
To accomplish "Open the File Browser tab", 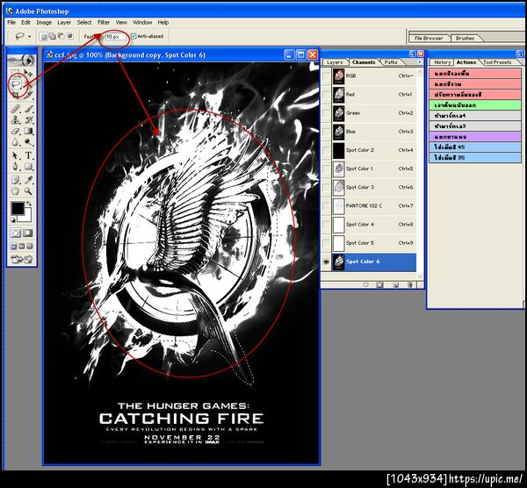I will [429, 39].
